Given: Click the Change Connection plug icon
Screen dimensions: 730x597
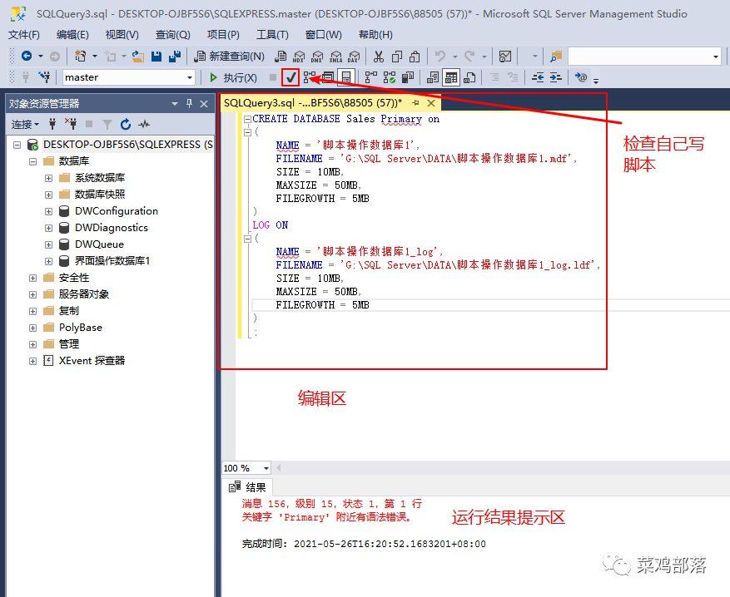Looking at the screenshot, I should 45,77.
